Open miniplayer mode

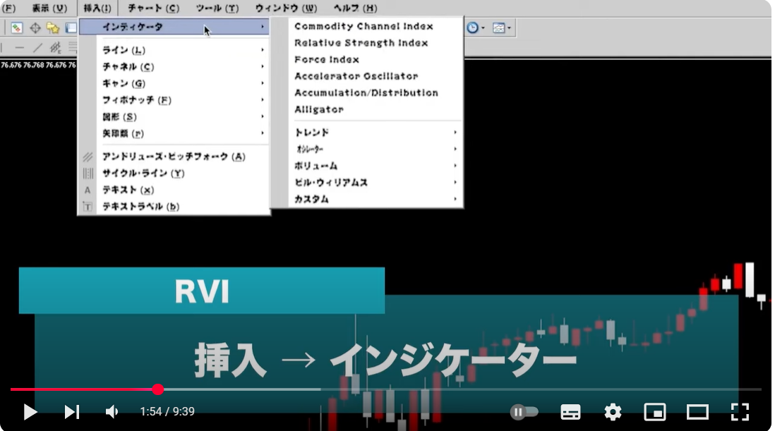(x=655, y=412)
